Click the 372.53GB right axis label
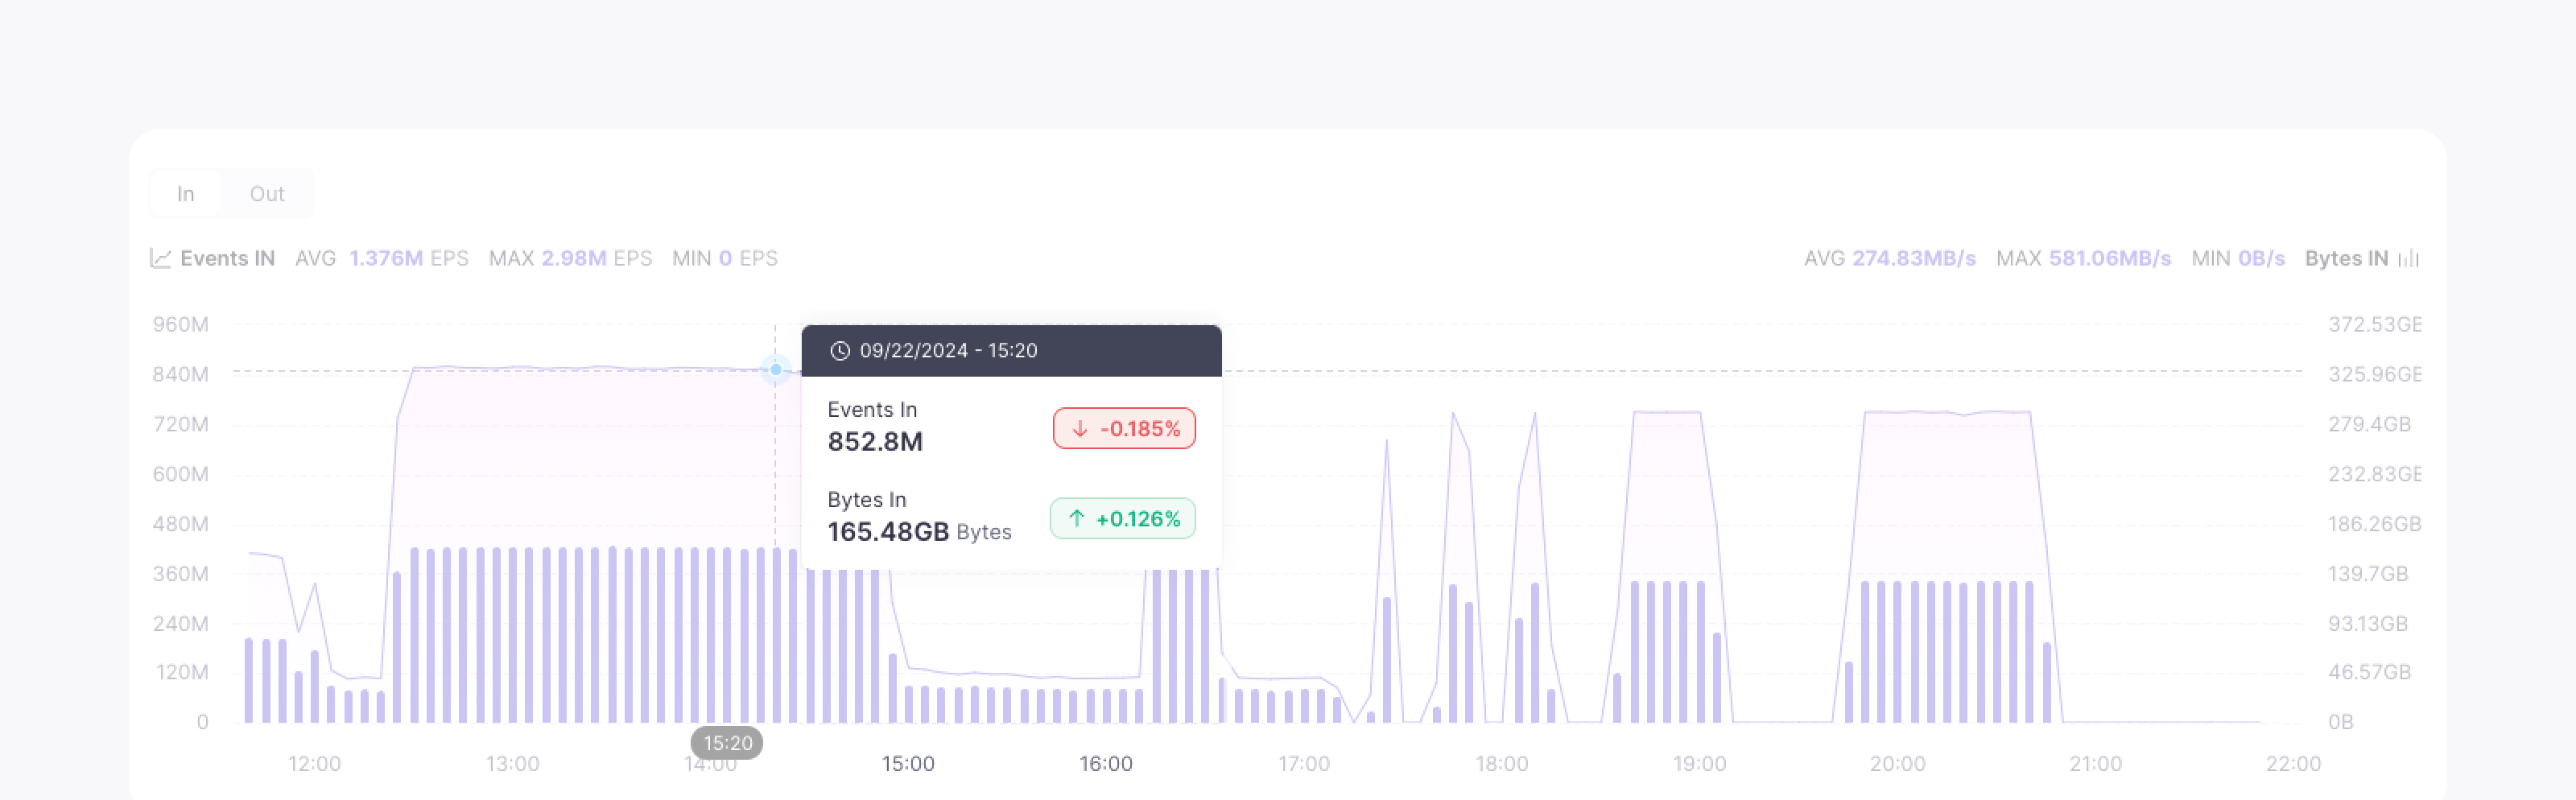This screenshot has height=800, width=2576. [x=2375, y=325]
